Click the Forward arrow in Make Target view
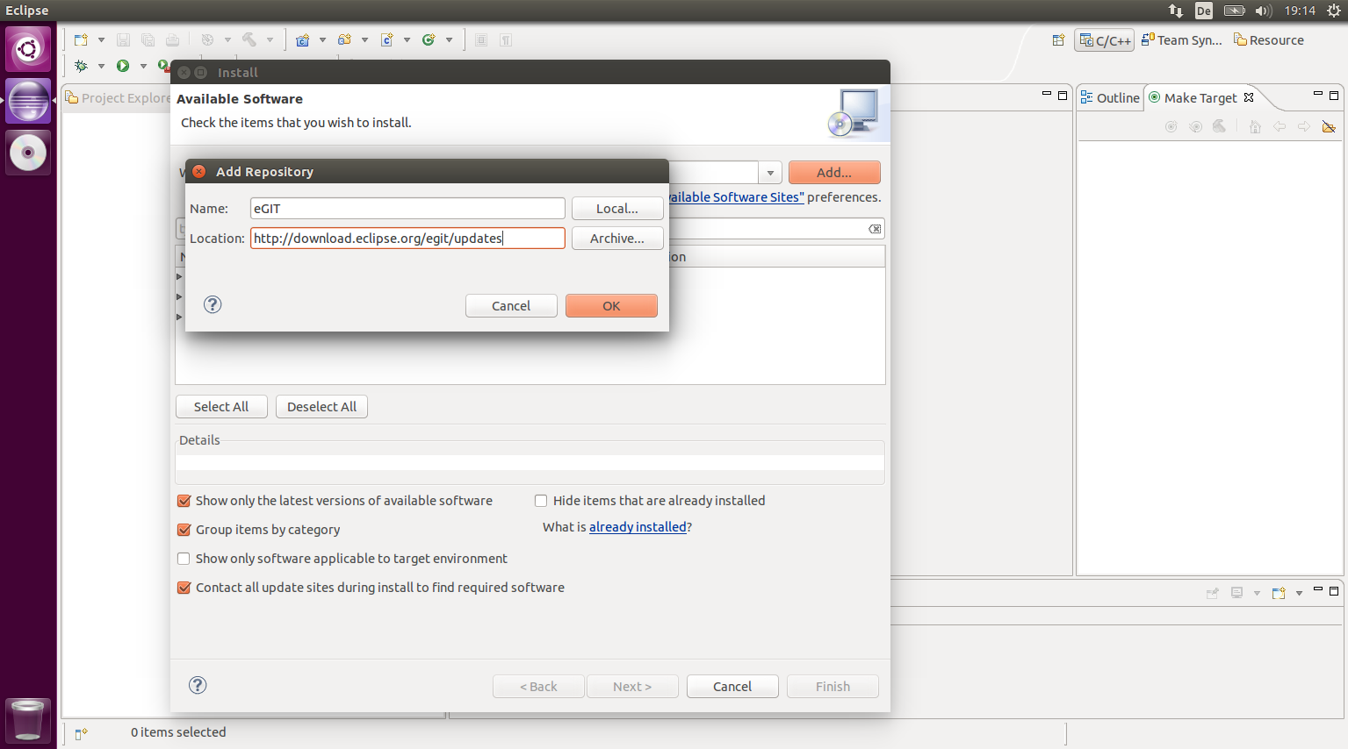This screenshot has width=1348, height=749. pos(1304,126)
